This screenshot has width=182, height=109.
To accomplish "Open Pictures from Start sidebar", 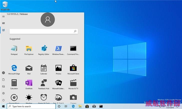I will coord(3,86).
